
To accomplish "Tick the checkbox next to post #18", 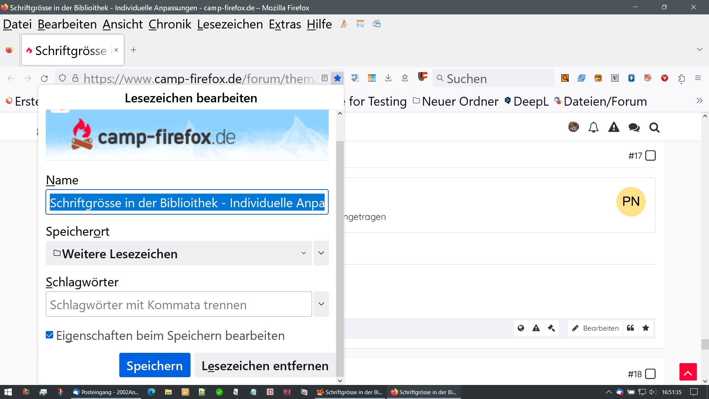I will tap(650, 374).
